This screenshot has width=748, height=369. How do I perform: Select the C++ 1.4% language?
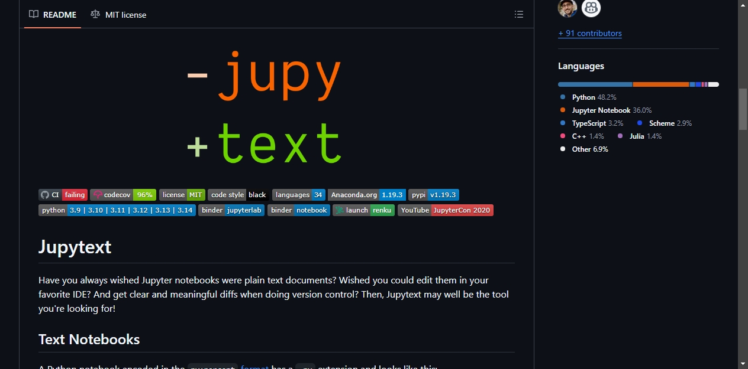tap(582, 136)
